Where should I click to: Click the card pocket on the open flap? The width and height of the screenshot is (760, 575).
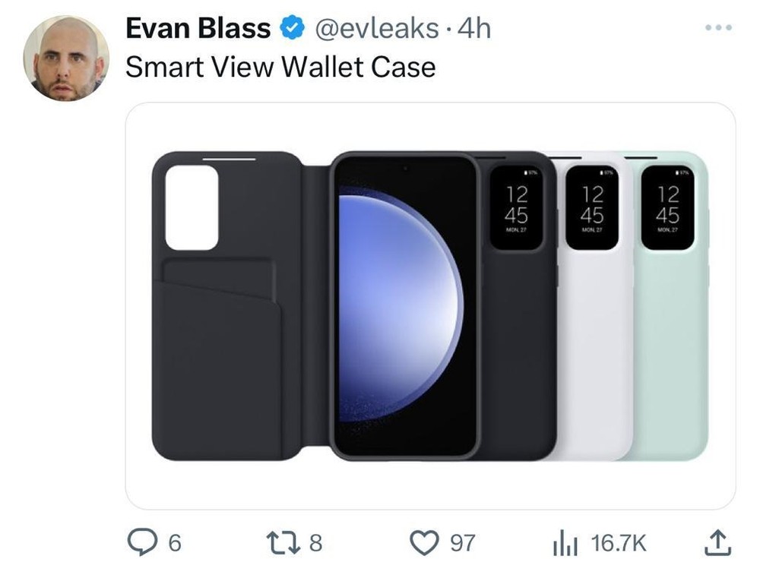[x=220, y=357]
